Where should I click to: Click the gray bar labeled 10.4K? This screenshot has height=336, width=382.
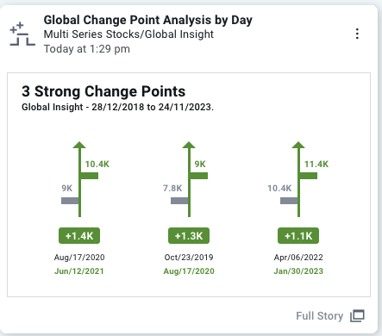tap(289, 201)
